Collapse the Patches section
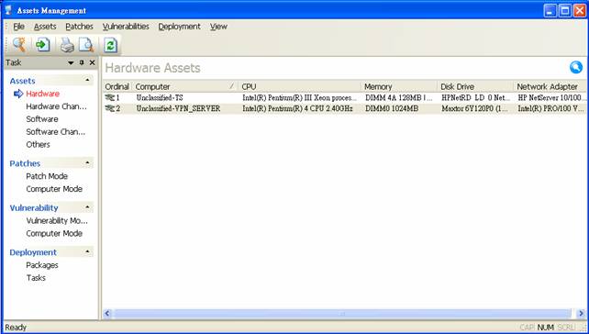This screenshot has height=334, width=589. click(87, 162)
